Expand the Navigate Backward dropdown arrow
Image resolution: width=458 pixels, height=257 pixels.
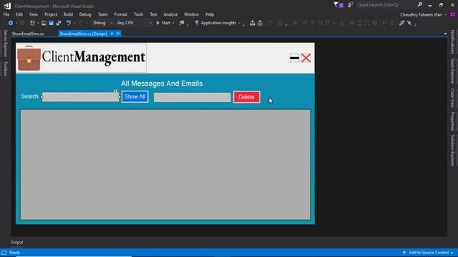[x=16, y=23]
